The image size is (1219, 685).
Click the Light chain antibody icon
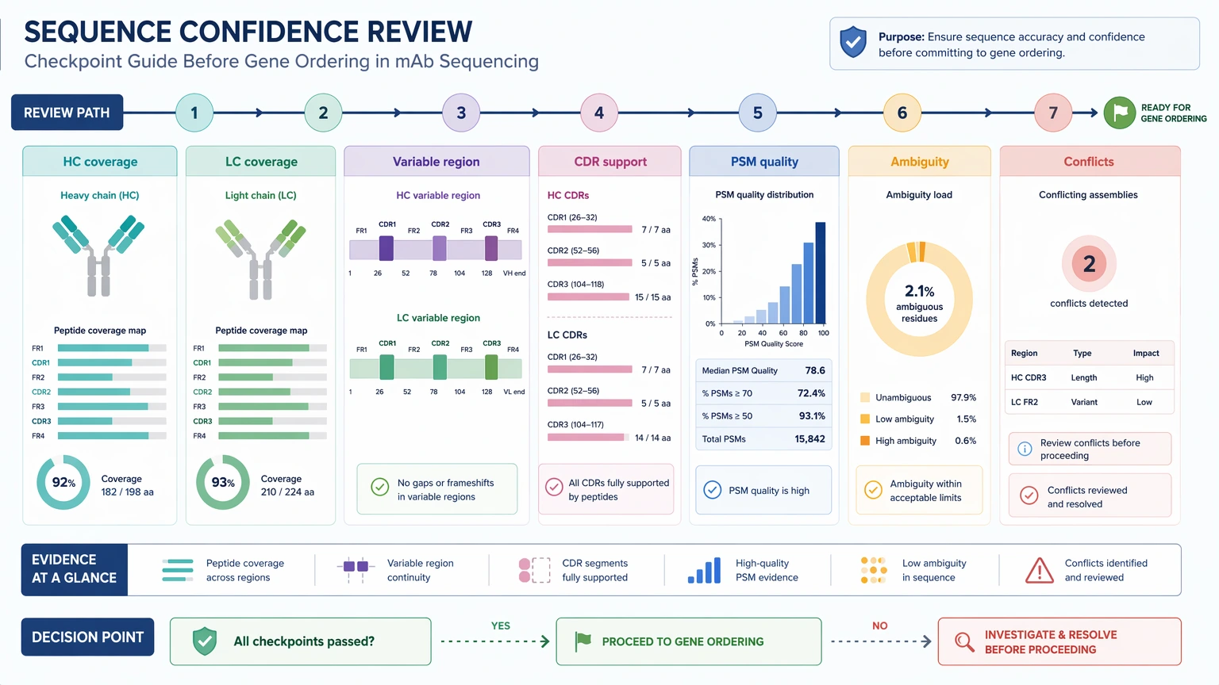pyautogui.click(x=260, y=259)
